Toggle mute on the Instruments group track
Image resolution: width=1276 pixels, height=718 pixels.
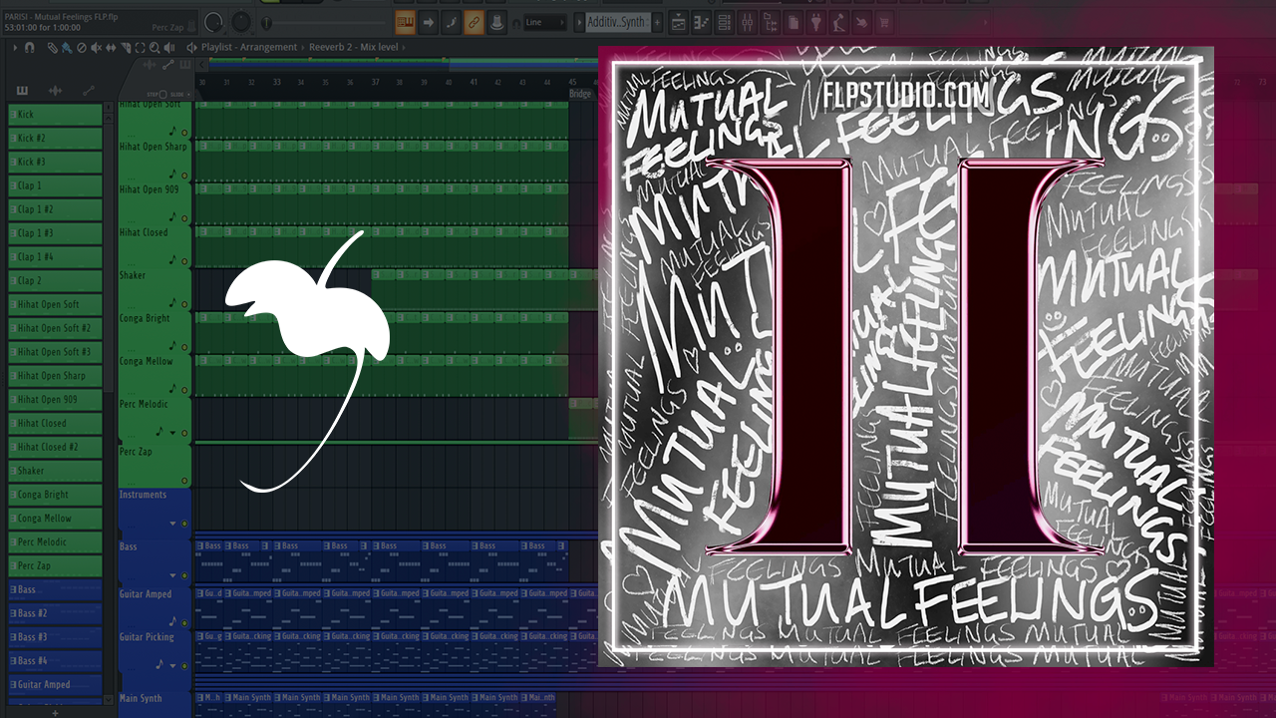tap(184, 524)
